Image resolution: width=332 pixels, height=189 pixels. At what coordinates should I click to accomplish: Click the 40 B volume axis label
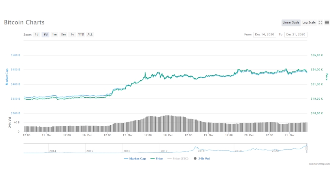(x=17, y=122)
